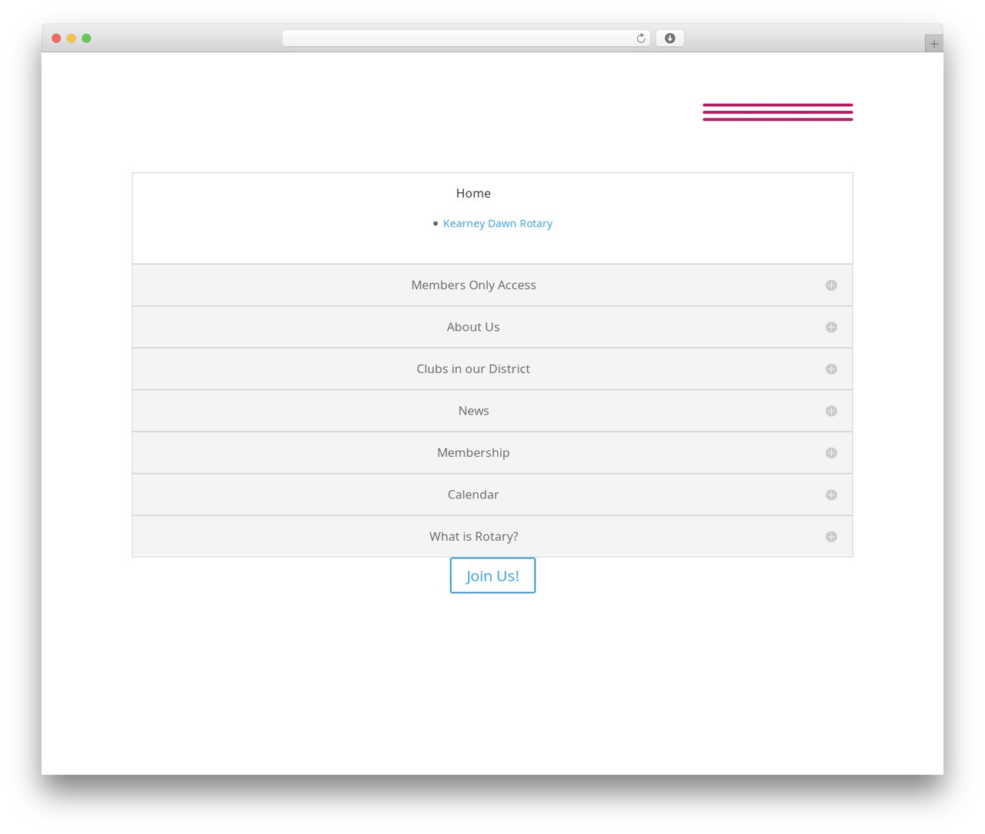Viewport: 985px width, 834px height.
Task: Close window with red traffic light
Action: [56, 38]
